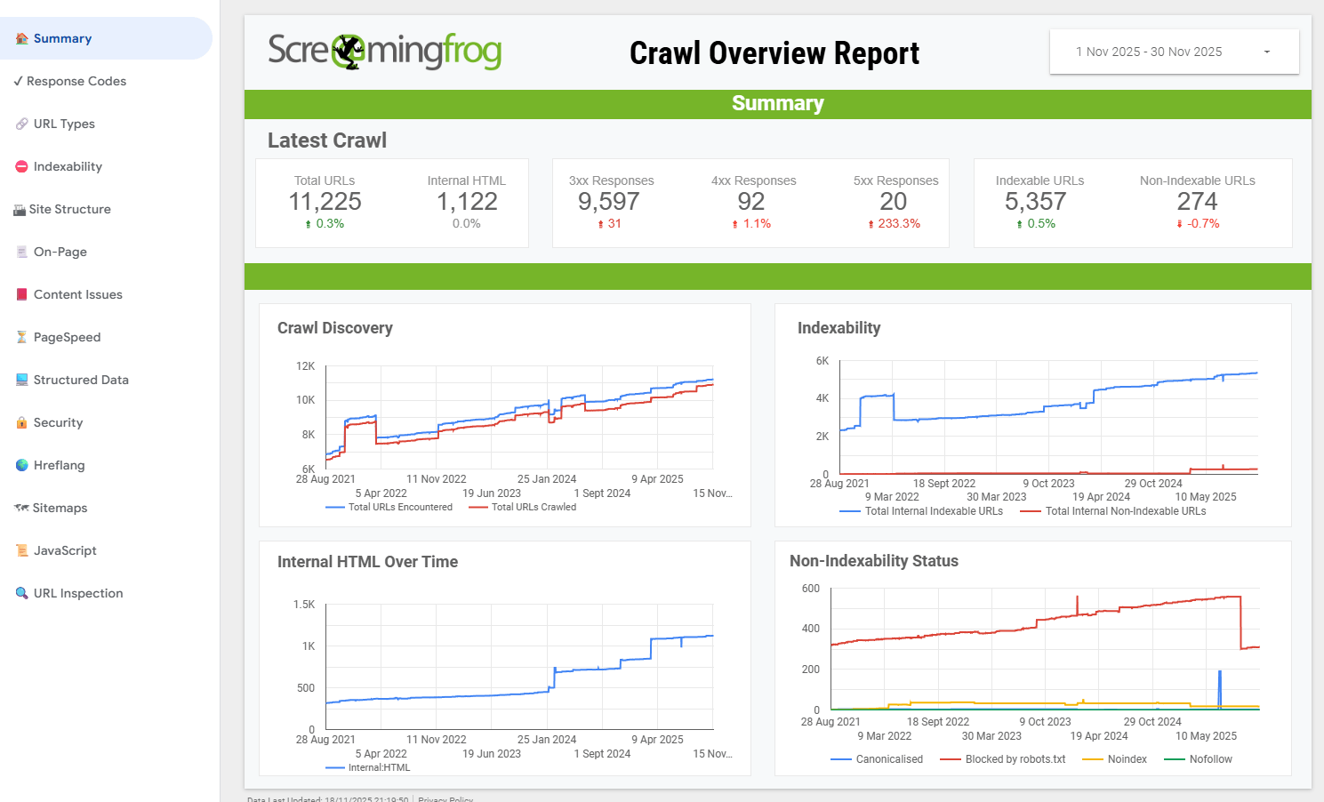1324x802 pixels.
Task: Click the Structured Data icon
Action: [20, 380]
